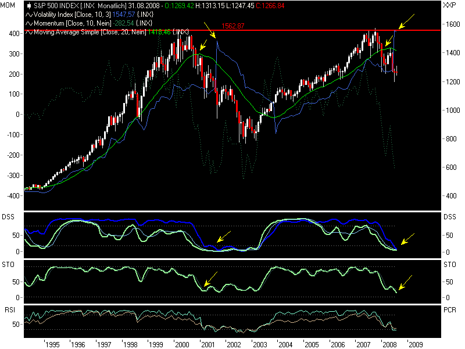Click the line icon before Volatility Index
The height and width of the screenshot is (349, 465).
tap(28, 15)
